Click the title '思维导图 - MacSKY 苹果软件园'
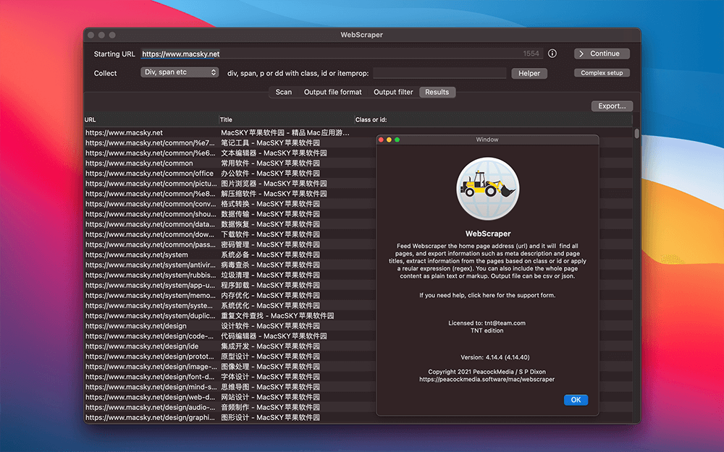The image size is (724, 452). tap(270, 387)
